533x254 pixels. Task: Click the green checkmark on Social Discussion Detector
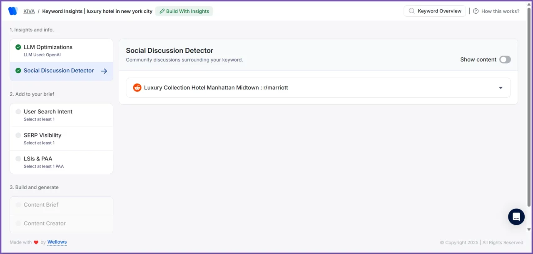click(18, 70)
